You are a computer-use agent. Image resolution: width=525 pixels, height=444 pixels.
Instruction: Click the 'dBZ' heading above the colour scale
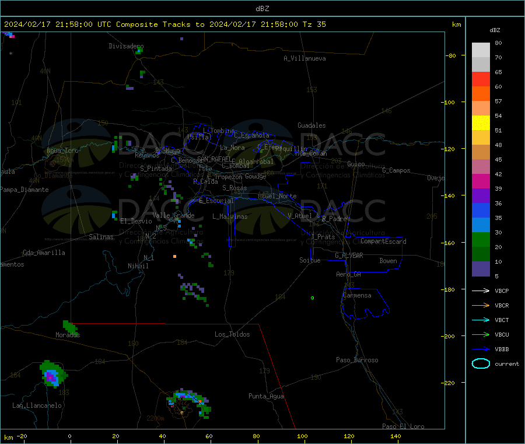point(495,30)
